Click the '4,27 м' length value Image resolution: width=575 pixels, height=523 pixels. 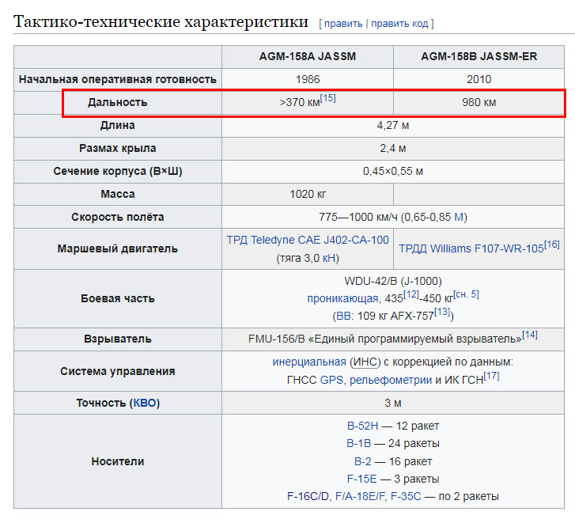pyautogui.click(x=393, y=126)
